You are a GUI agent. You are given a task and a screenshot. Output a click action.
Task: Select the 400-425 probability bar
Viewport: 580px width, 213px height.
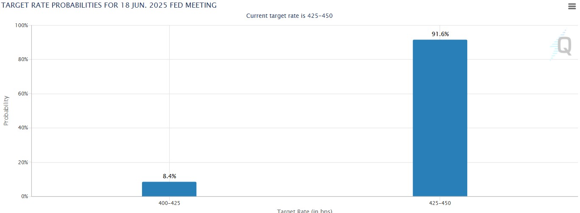(169, 189)
